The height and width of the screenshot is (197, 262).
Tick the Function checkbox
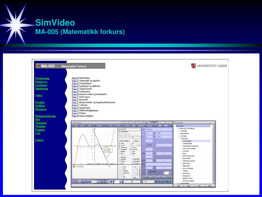click(133, 163)
